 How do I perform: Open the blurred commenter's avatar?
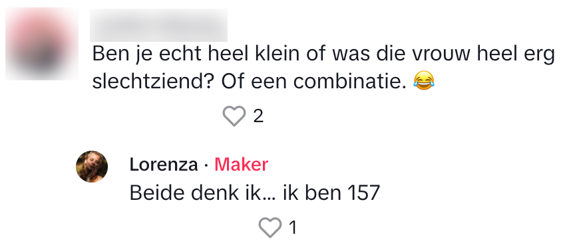coord(42,44)
